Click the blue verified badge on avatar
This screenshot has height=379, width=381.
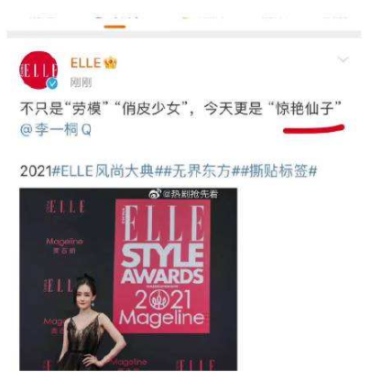52,83
